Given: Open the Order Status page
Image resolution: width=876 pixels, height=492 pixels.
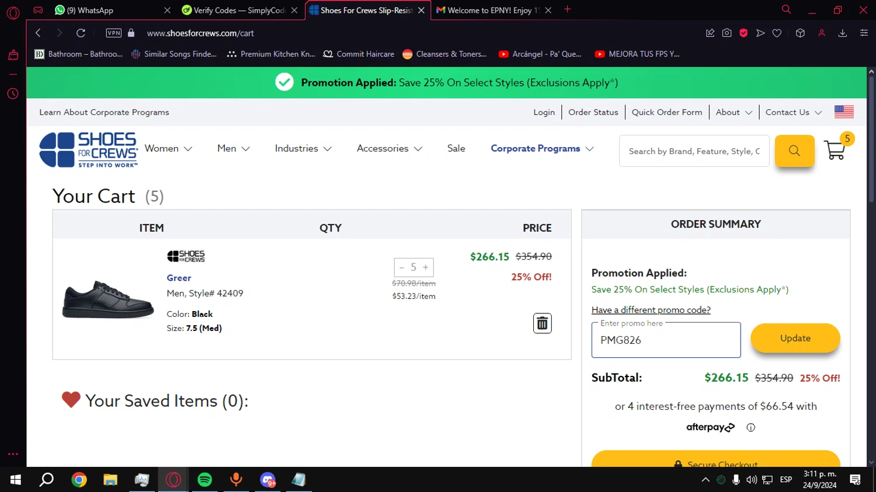Looking at the screenshot, I should (593, 112).
